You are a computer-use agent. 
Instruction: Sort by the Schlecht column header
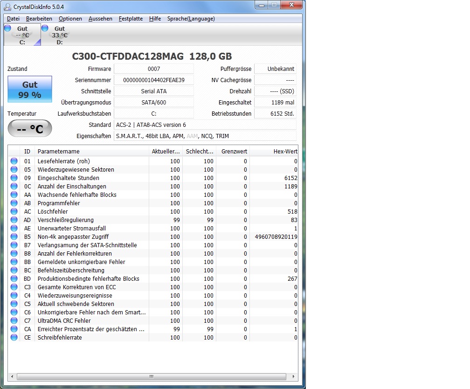pyautogui.click(x=200, y=152)
